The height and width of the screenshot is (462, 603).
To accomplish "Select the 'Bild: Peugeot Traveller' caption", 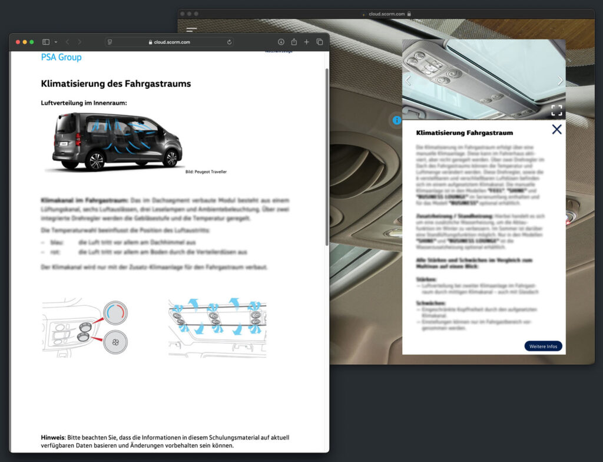I will point(206,171).
